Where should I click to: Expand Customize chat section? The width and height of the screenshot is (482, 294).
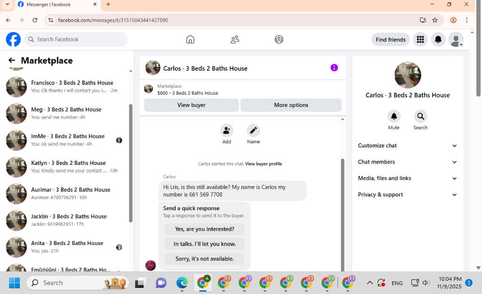(407, 146)
